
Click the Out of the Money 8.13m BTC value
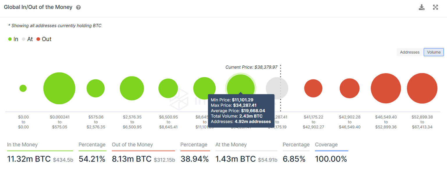tap(132, 159)
